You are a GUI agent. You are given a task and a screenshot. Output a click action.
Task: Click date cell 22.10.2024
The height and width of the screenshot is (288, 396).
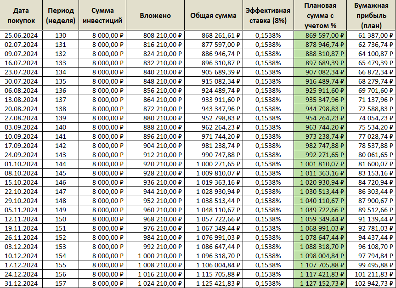[x=21, y=192]
